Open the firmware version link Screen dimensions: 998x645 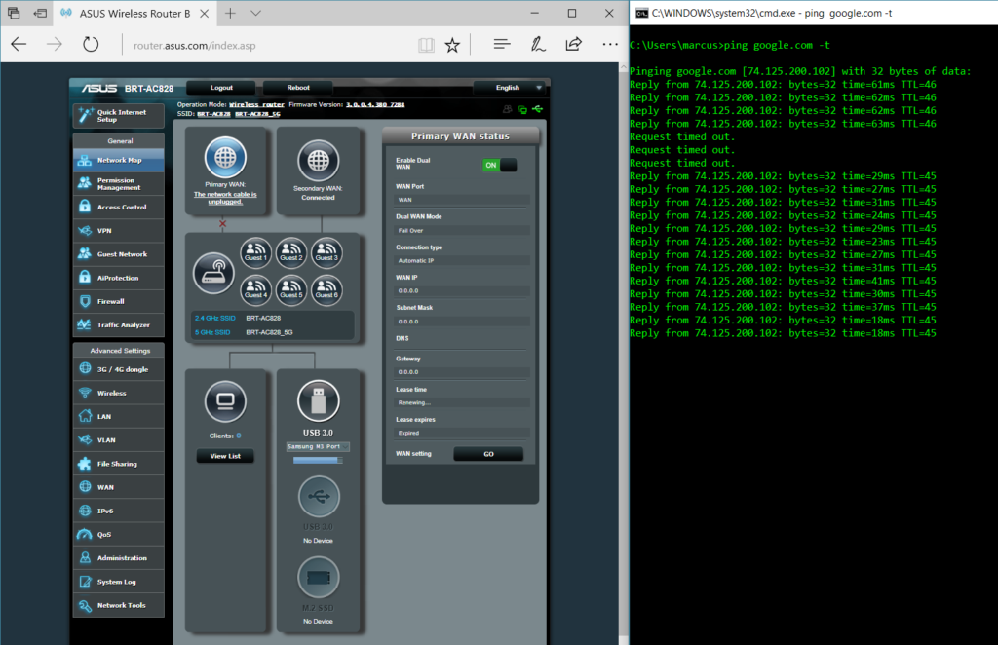(374, 104)
